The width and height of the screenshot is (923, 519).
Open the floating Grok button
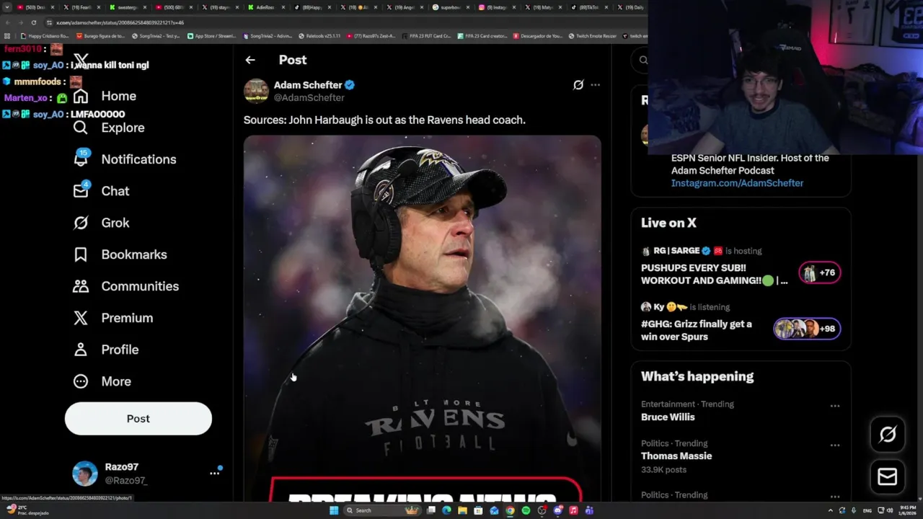[887, 434]
